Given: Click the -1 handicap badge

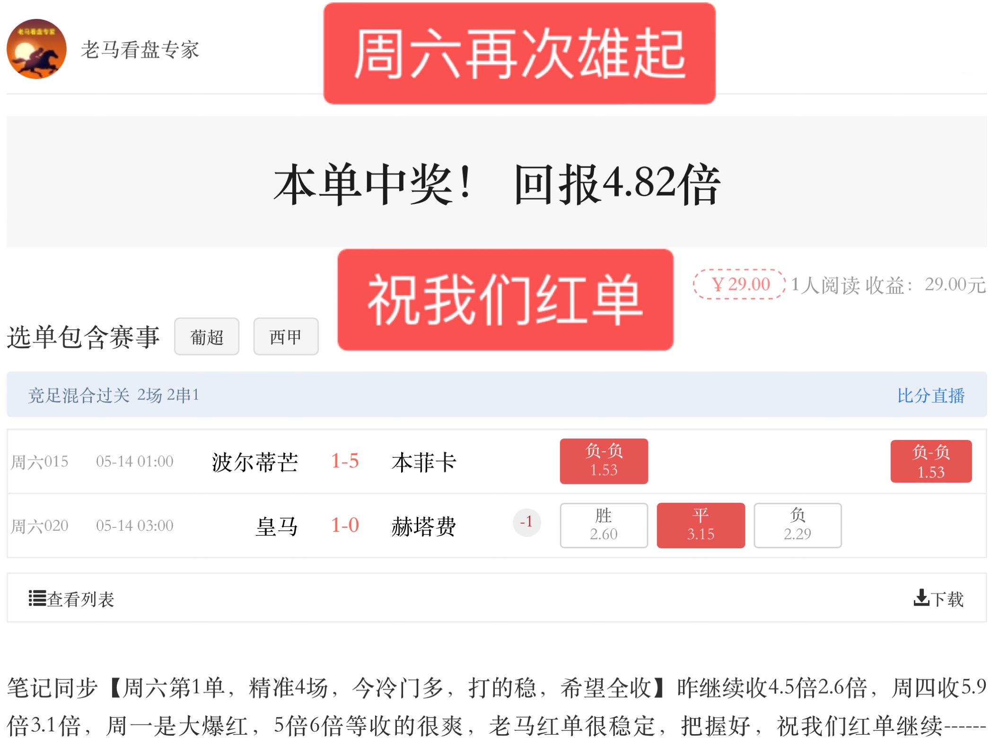Looking at the screenshot, I should [526, 522].
